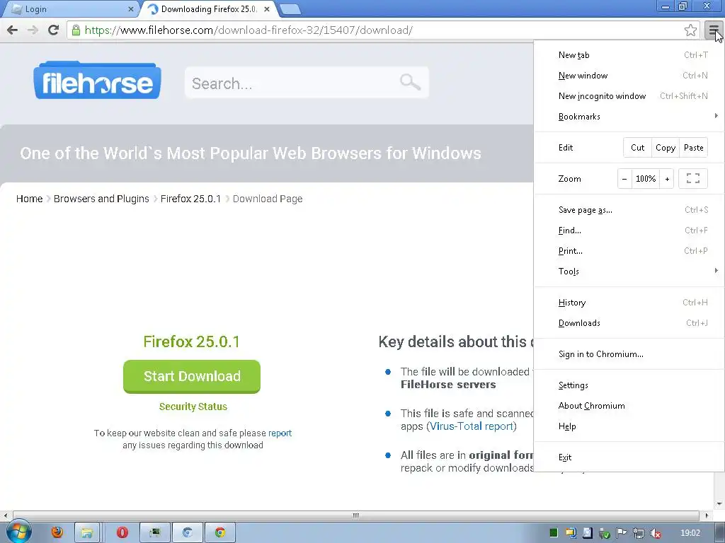Viewport: 725px width, 543px height.
Task: Open a new tab with the tab-strip button
Action: point(290,8)
